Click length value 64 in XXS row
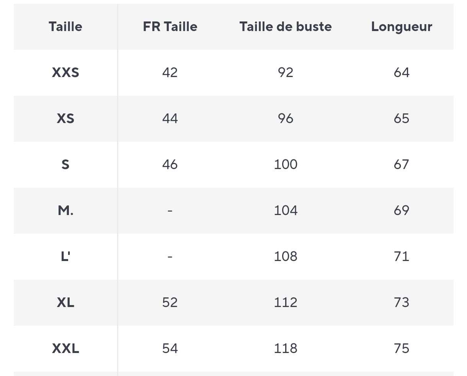Image resolution: width=467 pixels, height=376 pixels. click(x=402, y=72)
